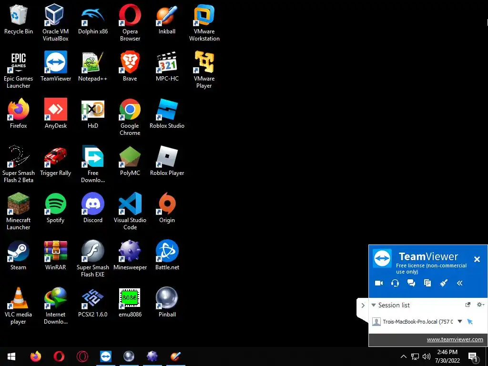Click the TeamViewer whiteboard pen icon

click(x=444, y=283)
